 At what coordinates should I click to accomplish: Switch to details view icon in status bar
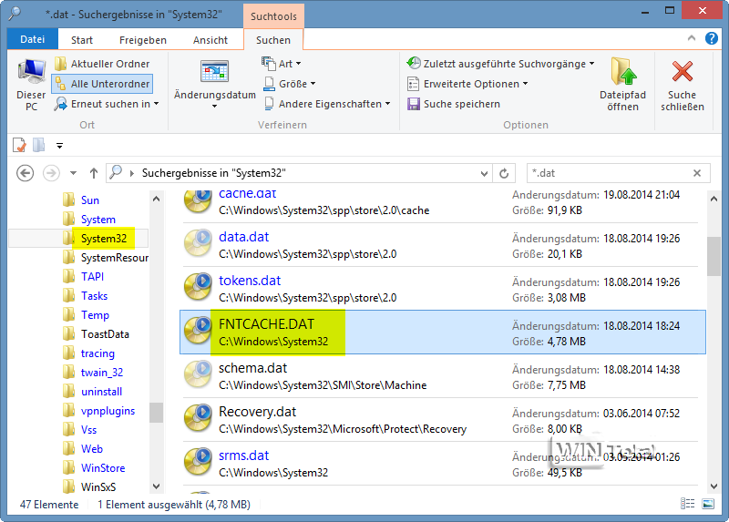688,504
